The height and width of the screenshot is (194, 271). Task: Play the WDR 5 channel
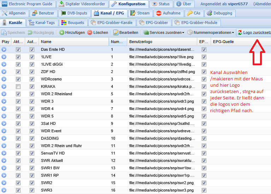point(4,116)
